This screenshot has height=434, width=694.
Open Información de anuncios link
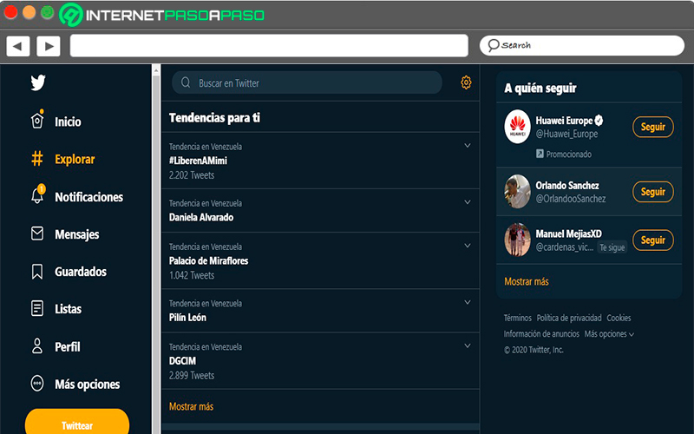pyautogui.click(x=541, y=334)
